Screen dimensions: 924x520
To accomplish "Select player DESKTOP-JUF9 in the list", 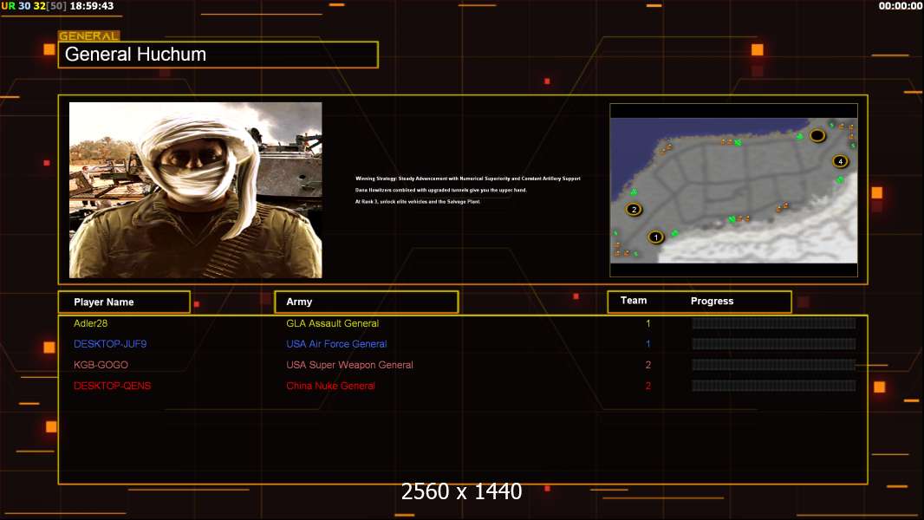I will (x=110, y=344).
